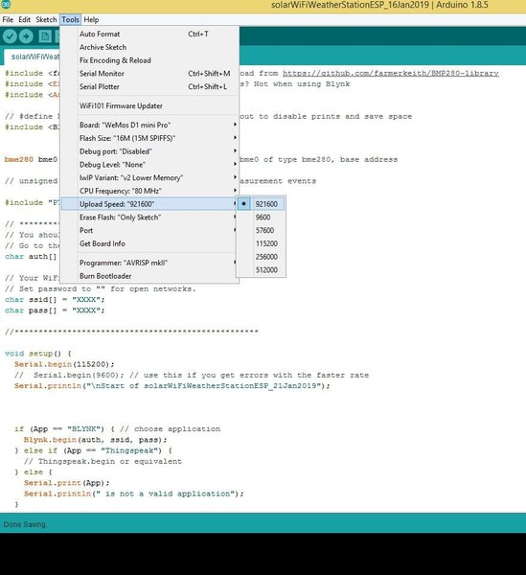This screenshot has height=575, width=526.
Task: Select 115200 upload speed option
Action: pyautogui.click(x=261, y=243)
